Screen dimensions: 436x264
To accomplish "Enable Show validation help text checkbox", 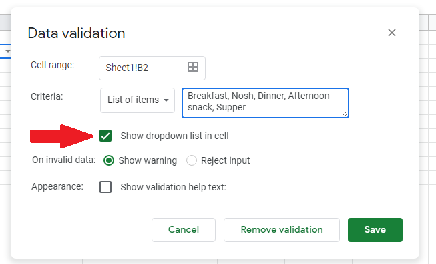I will pyautogui.click(x=105, y=187).
